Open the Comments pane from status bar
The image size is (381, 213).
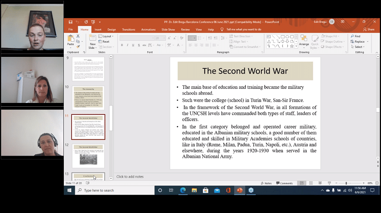tap(284, 183)
